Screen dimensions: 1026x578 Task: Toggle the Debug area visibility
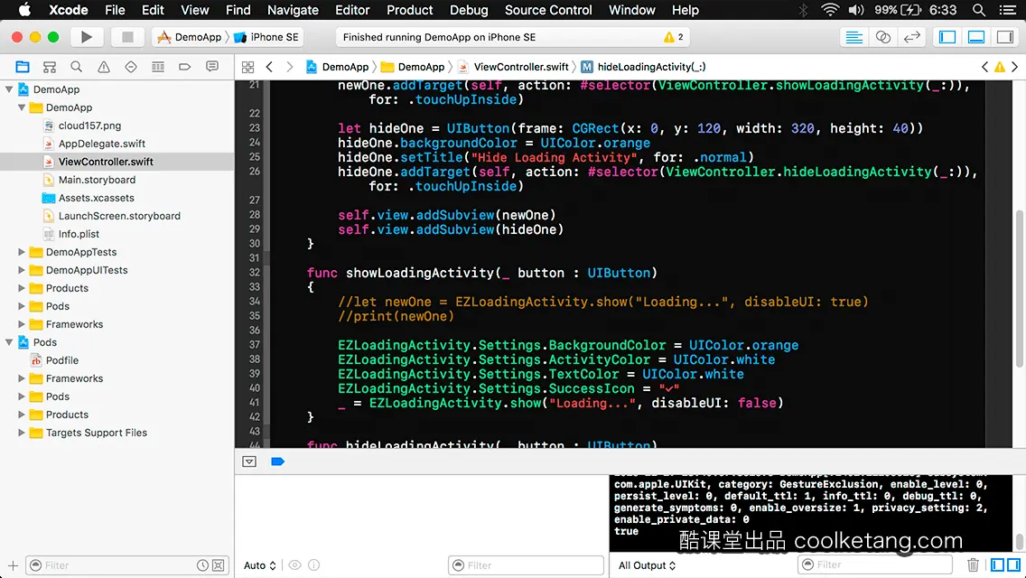[x=976, y=37]
